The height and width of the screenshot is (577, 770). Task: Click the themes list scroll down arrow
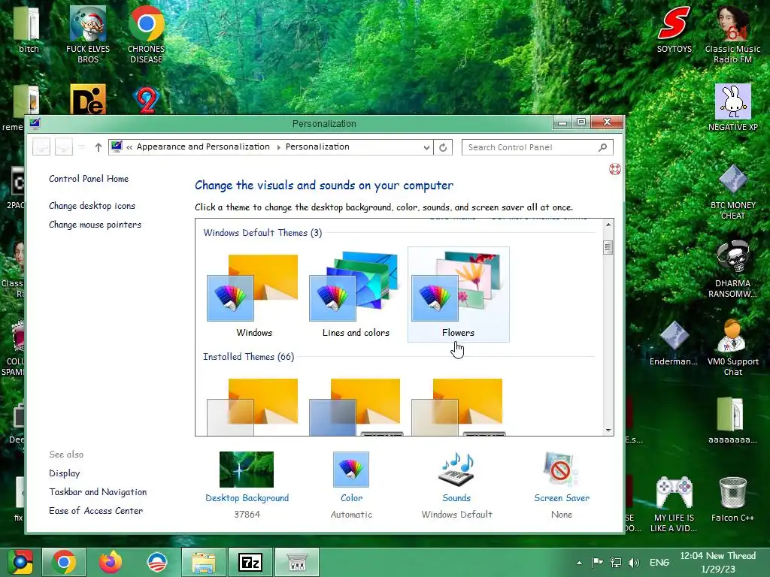click(608, 430)
